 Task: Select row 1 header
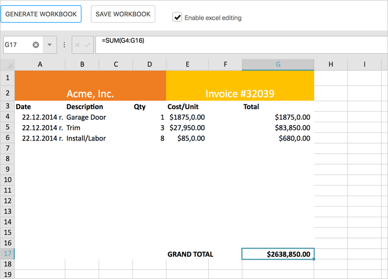pyautogui.click(x=7, y=78)
